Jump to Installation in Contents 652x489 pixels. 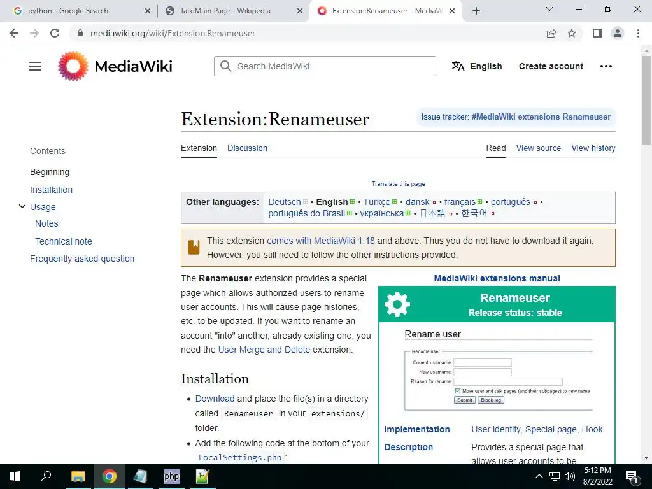[51, 190]
